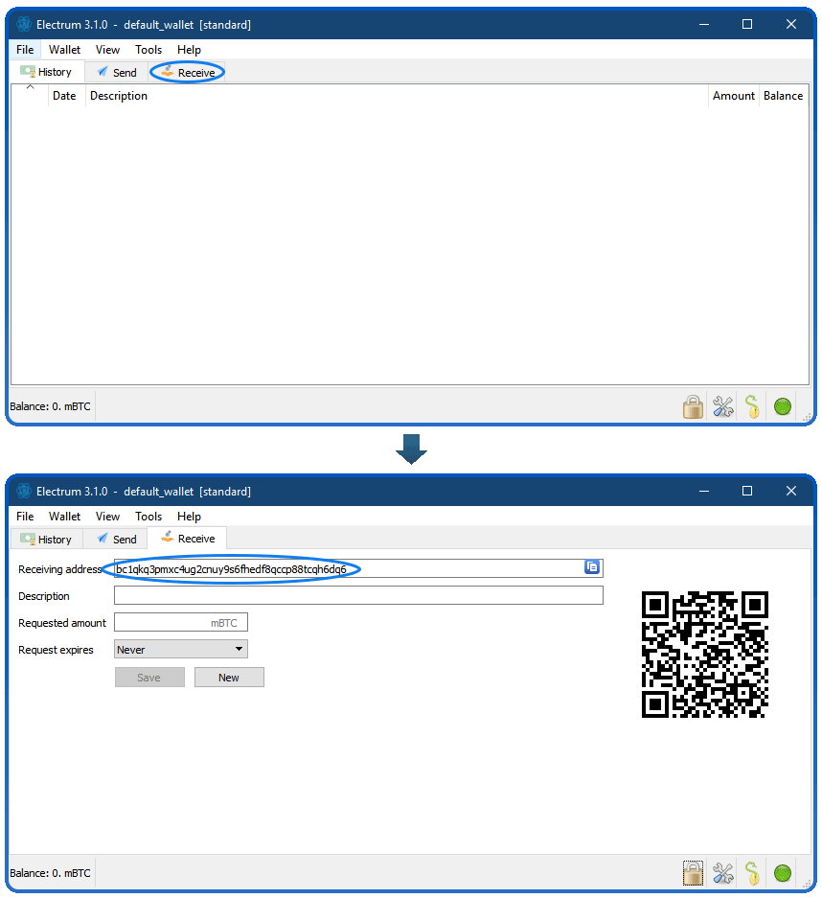822x898 pixels.
Task: Open View menu in lower window
Action: [107, 516]
